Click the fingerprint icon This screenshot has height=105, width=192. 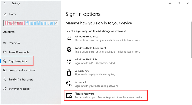(x=69, y=50)
